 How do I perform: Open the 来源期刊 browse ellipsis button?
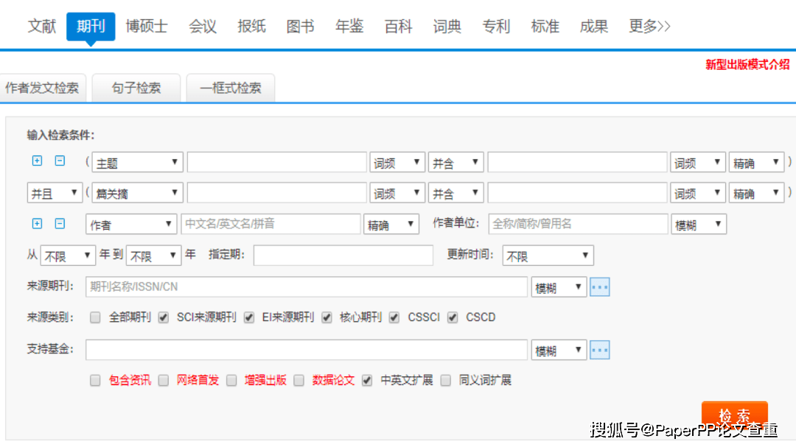[x=599, y=287]
